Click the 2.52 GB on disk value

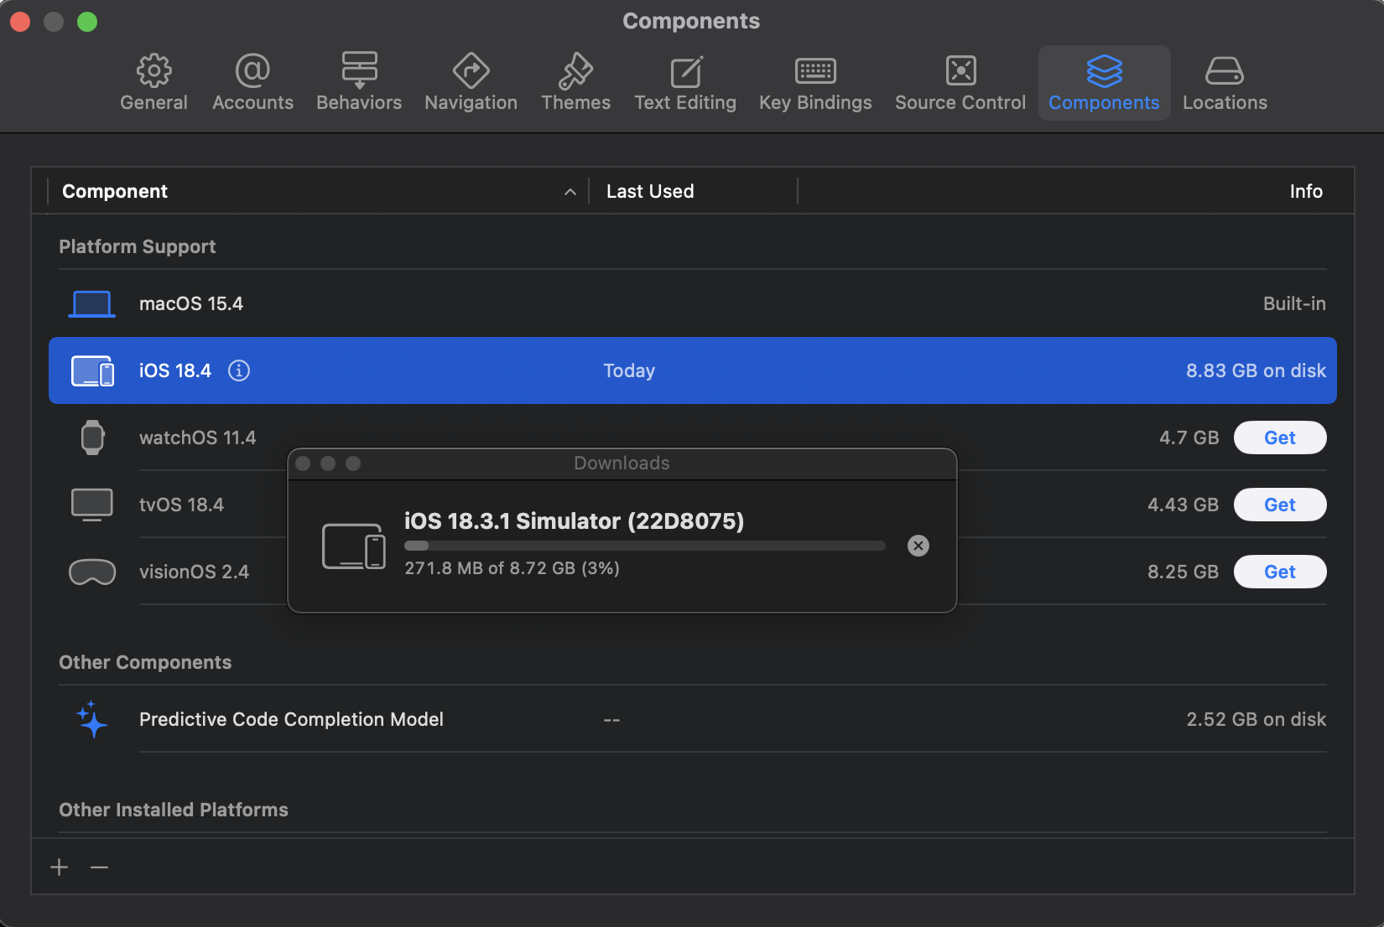pyautogui.click(x=1256, y=719)
